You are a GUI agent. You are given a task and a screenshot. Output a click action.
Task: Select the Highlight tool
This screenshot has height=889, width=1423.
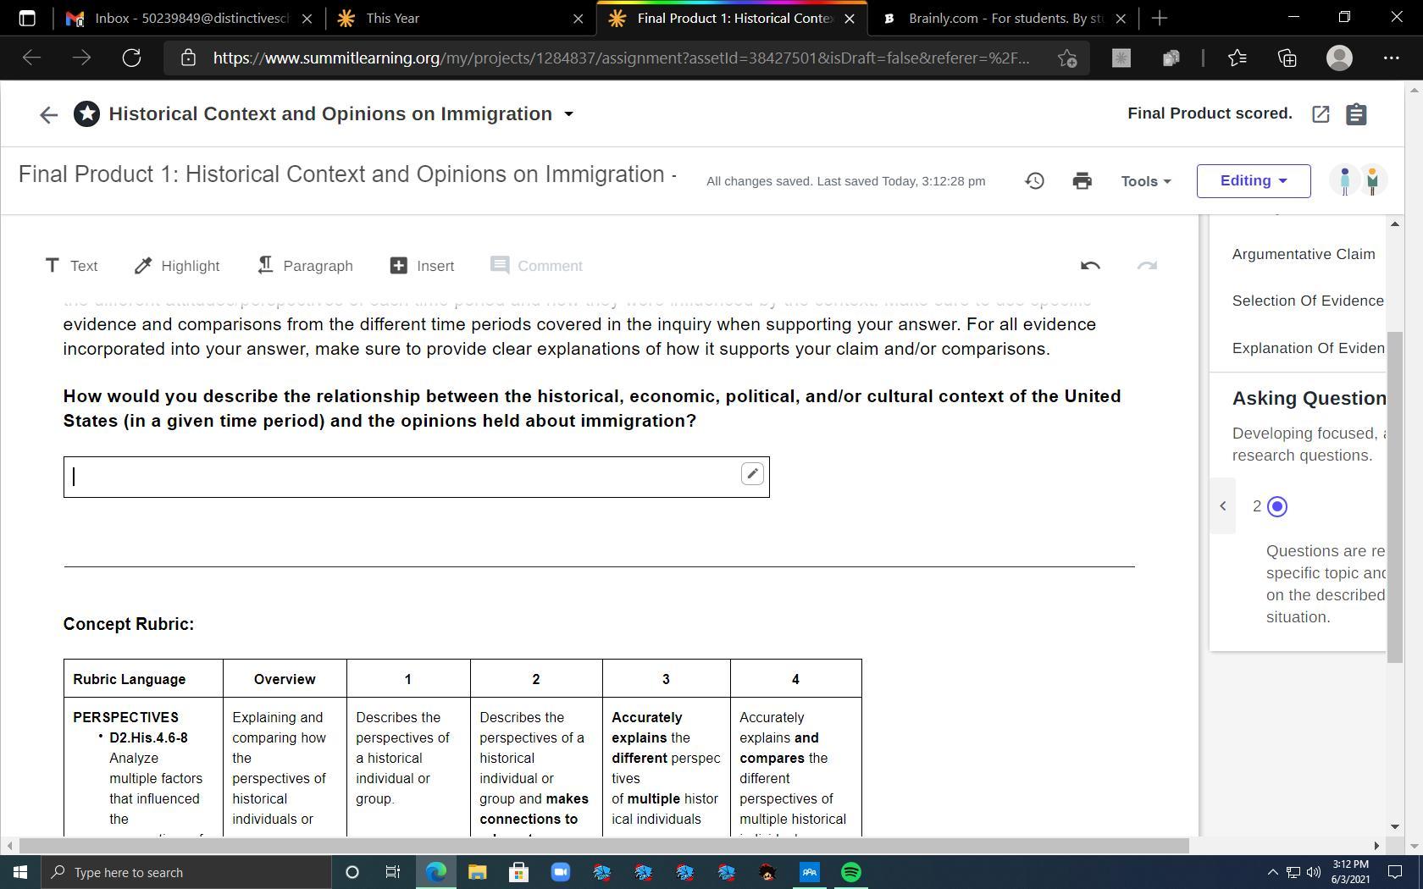coord(177,266)
